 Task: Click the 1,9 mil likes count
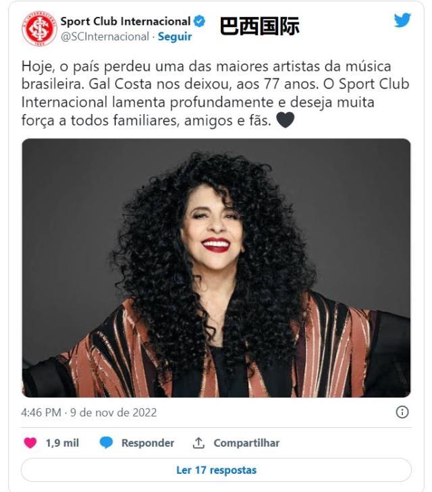(62, 443)
